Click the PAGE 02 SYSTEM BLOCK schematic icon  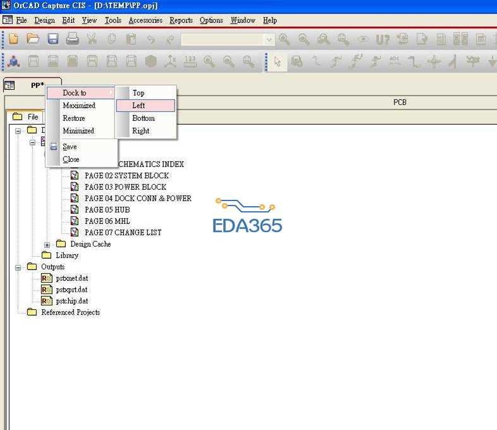[75, 176]
